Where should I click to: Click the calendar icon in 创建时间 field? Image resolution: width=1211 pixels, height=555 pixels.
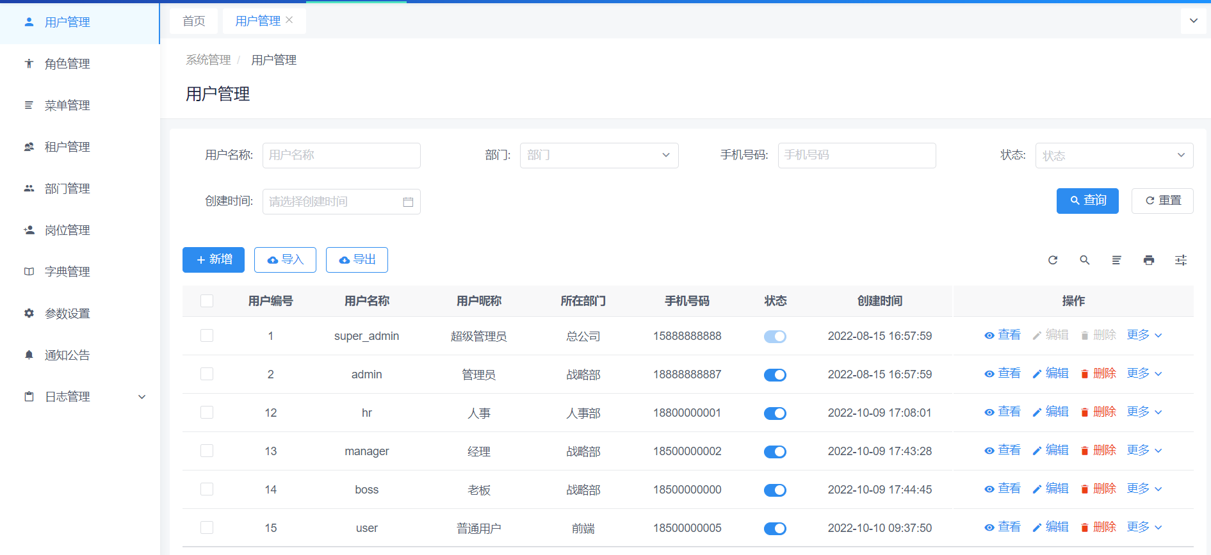tap(408, 202)
